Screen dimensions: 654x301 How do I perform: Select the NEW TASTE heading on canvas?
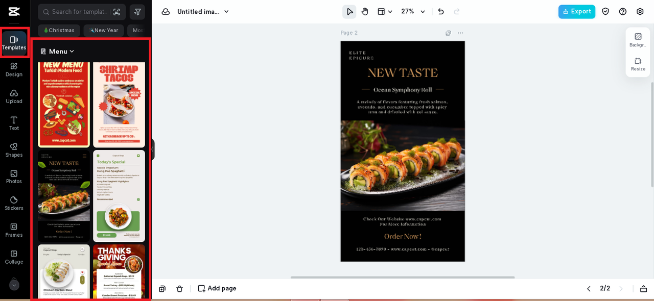coord(403,72)
